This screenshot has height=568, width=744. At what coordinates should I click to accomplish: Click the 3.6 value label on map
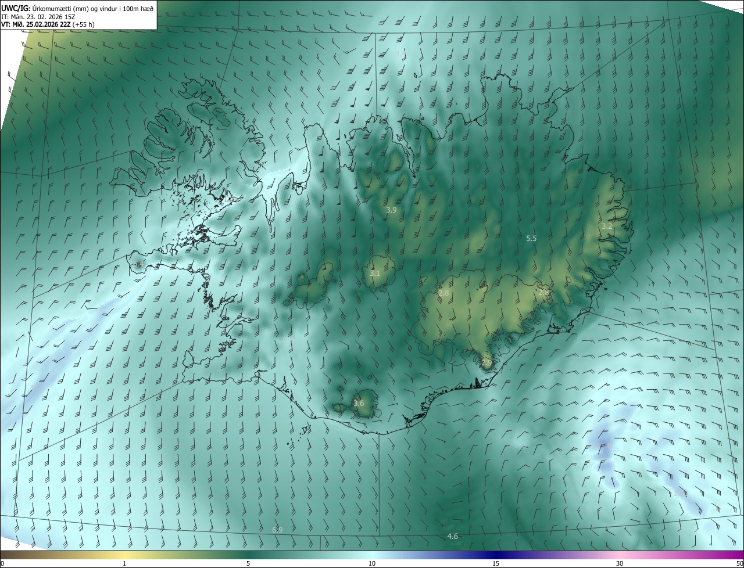359,403
